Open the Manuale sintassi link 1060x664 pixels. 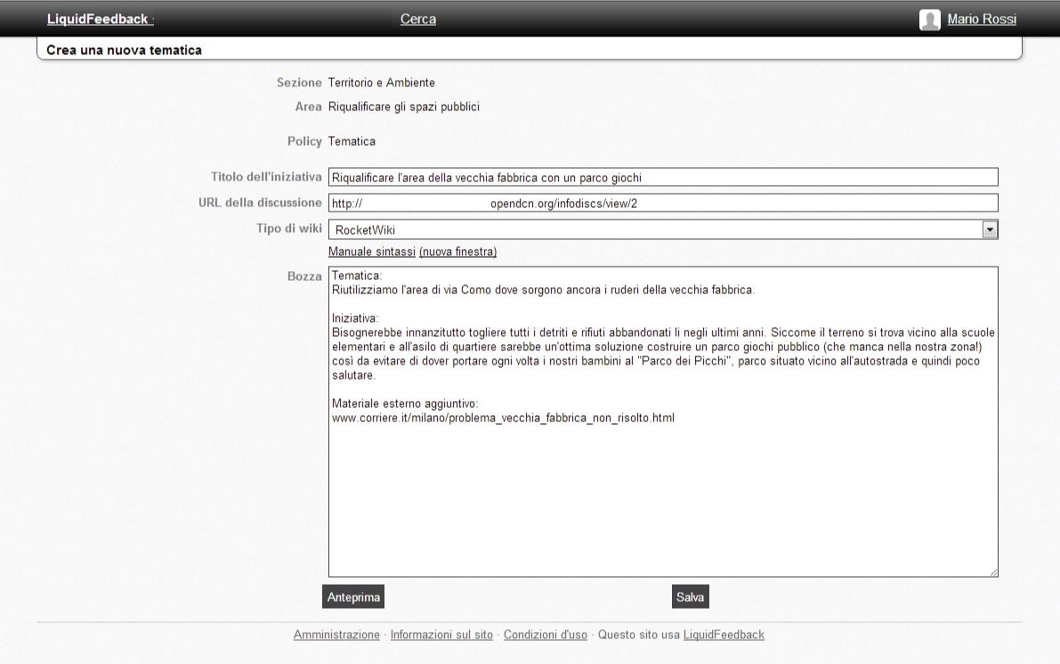[371, 252]
